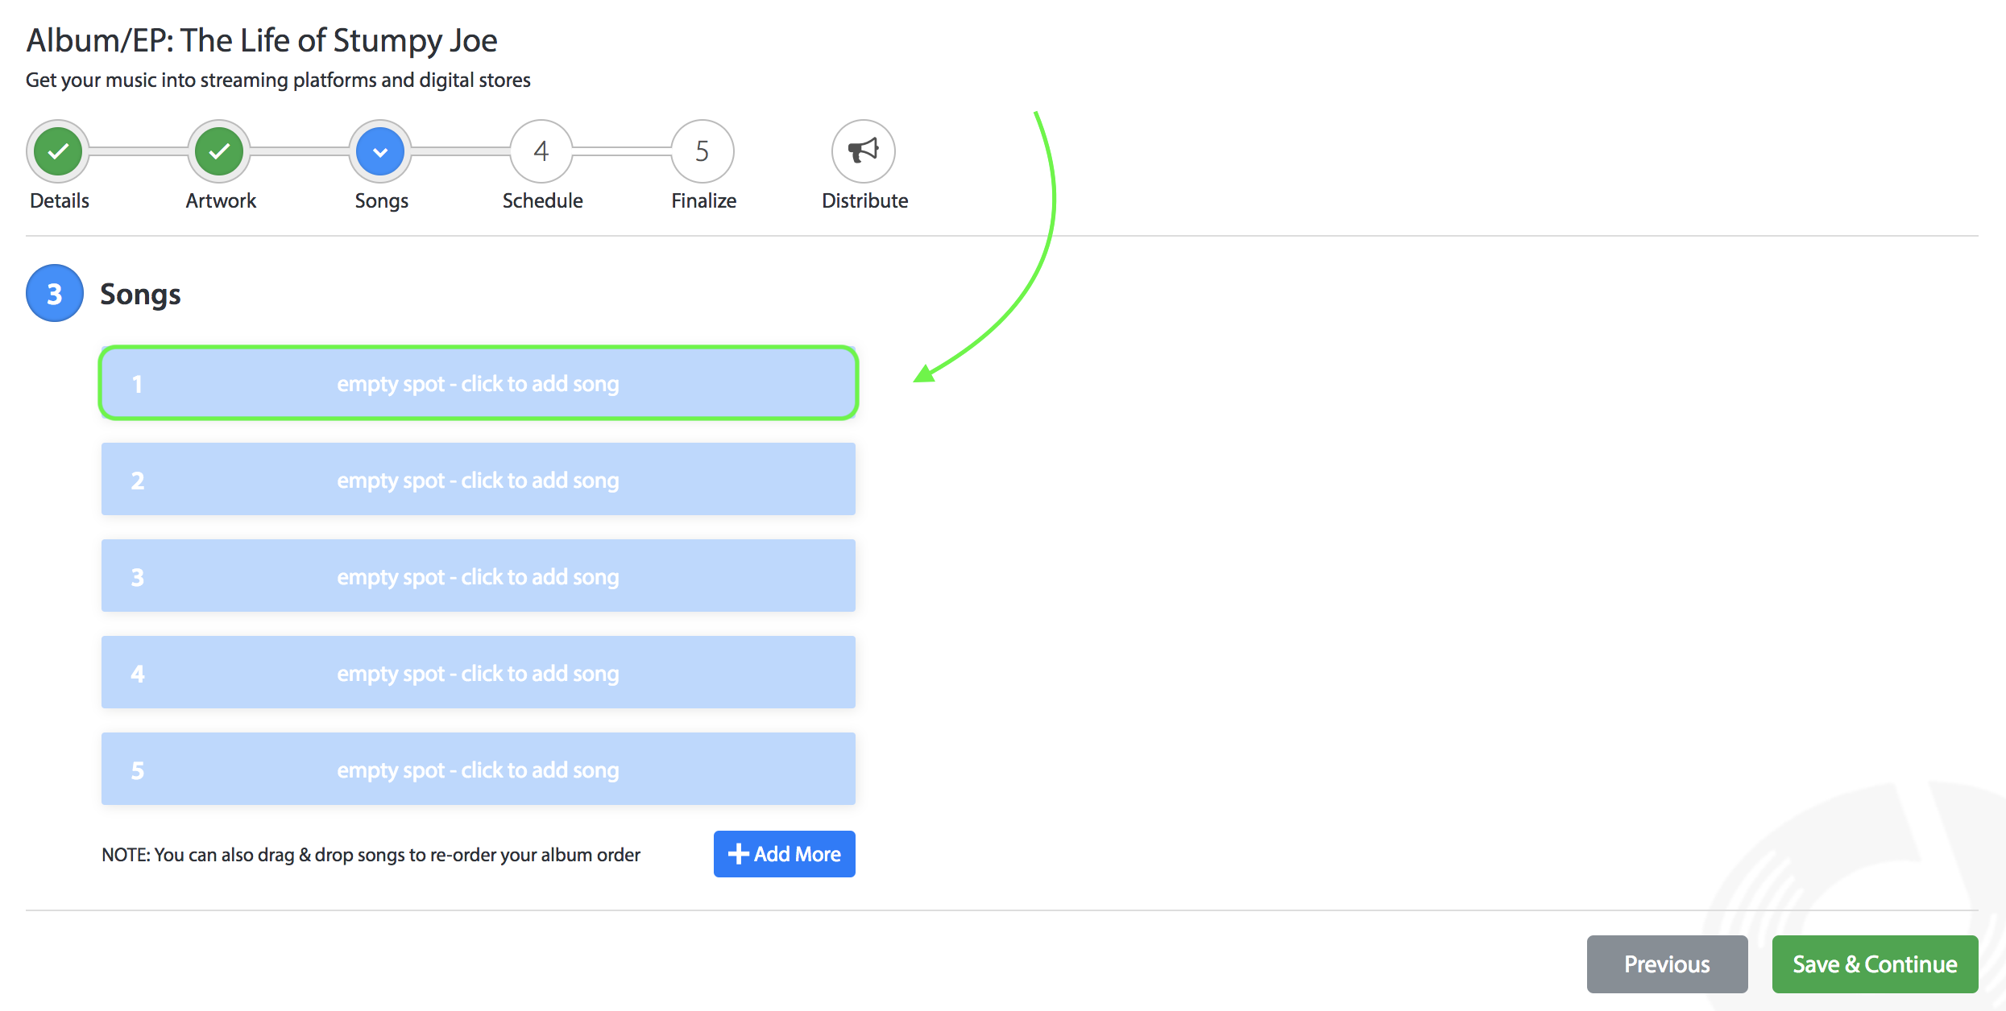Click the blue number 3 Songs badge
Viewport: 2006px width, 1011px height.
point(55,293)
